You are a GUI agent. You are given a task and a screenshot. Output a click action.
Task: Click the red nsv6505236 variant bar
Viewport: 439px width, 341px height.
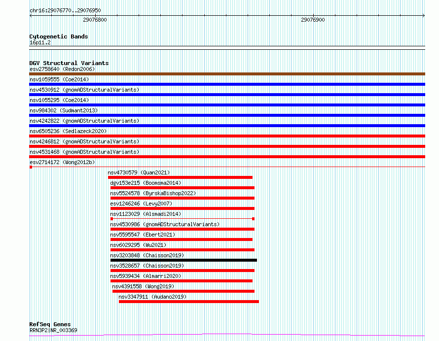227,136
